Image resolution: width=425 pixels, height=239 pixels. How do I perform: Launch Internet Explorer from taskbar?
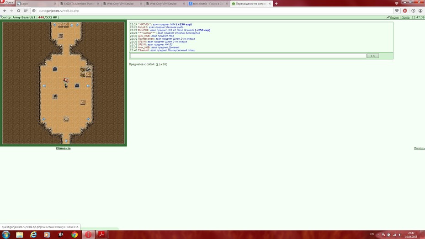[33, 235]
